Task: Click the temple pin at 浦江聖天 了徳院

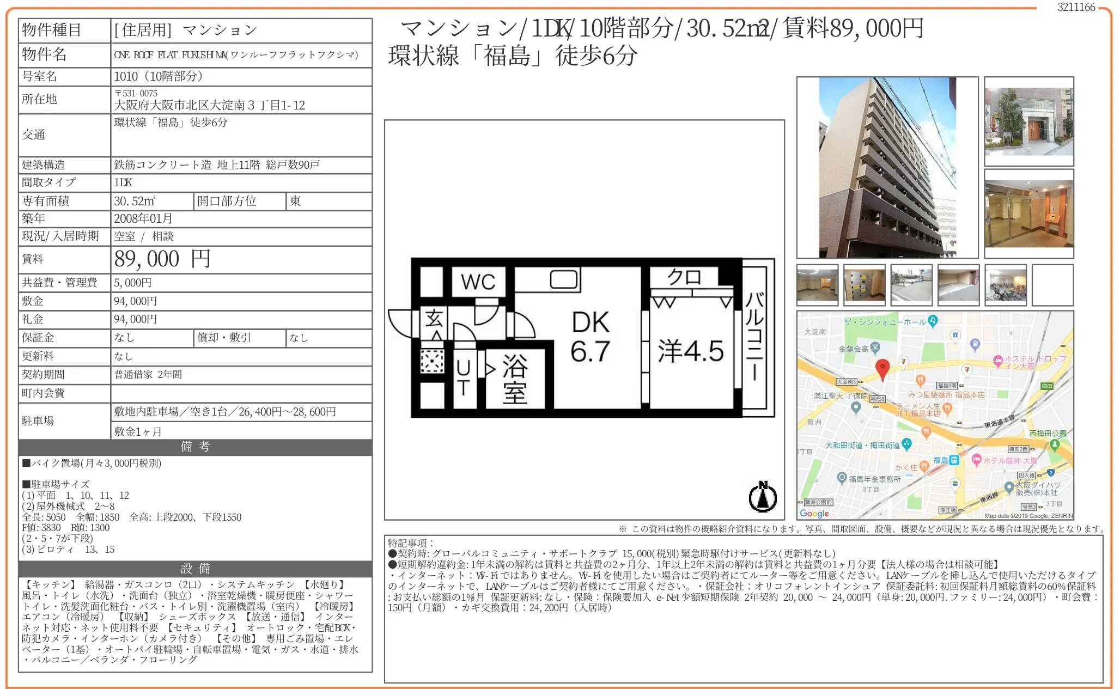Action: click(x=855, y=408)
